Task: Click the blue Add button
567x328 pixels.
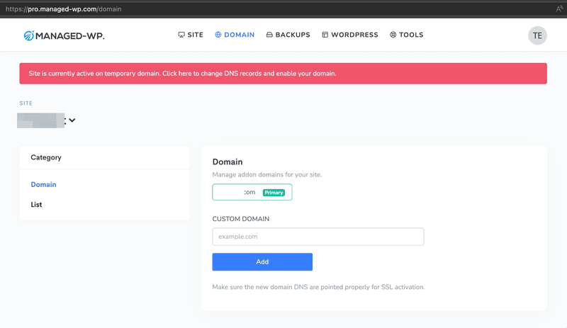Action: (262, 262)
